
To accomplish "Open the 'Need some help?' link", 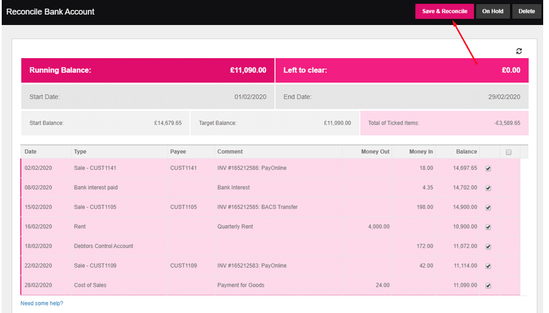I will [x=42, y=303].
